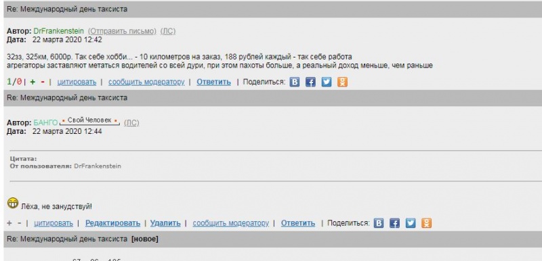The width and height of the screenshot is (542, 261).
Task: Click the date '22 марта 2020 12:42'
Action: pos(67,40)
